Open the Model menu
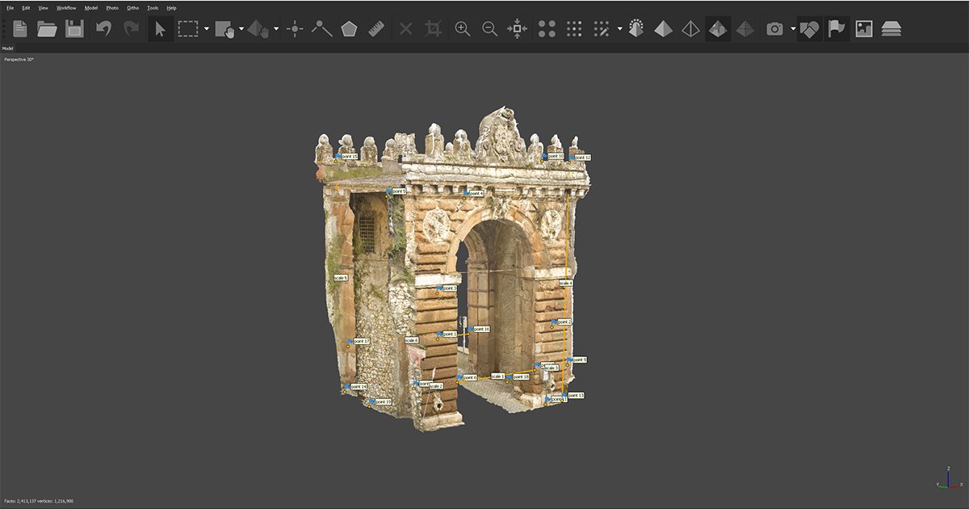The width and height of the screenshot is (969, 509). click(91, 7)
